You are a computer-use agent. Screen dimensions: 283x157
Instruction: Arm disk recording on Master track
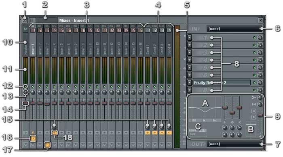click(25, 144)
